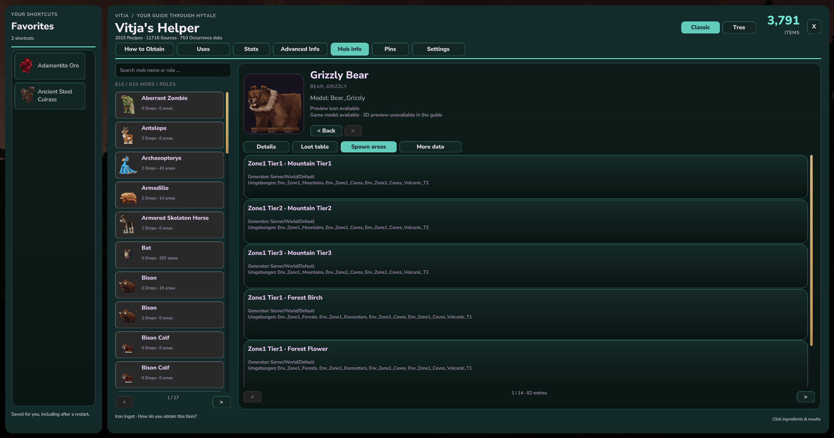The image size is (834, 438).
Task: Select the Mob info tab
Action: coord(350,49)
